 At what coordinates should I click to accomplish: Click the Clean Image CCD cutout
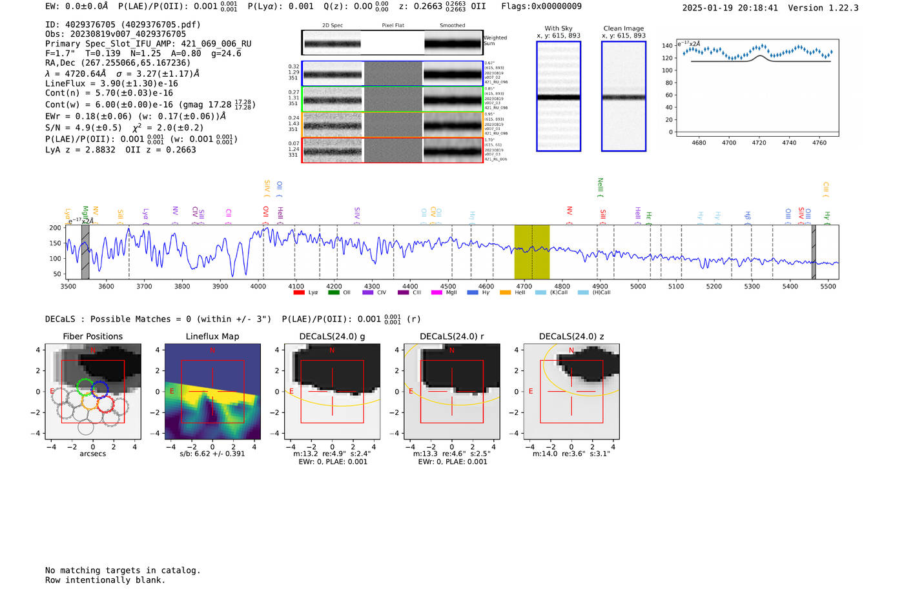pos(624,96)
